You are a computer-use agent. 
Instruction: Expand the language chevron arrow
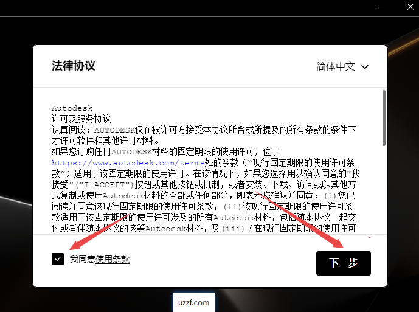coord(365,66)
